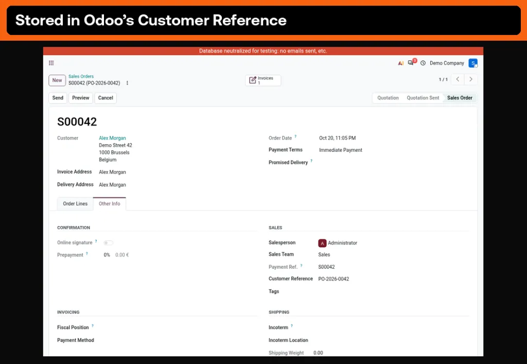Viewport: 527px width, 364px height.
Task: Click the Delivery Address field Alex Morgan
Action: point(112,185)
